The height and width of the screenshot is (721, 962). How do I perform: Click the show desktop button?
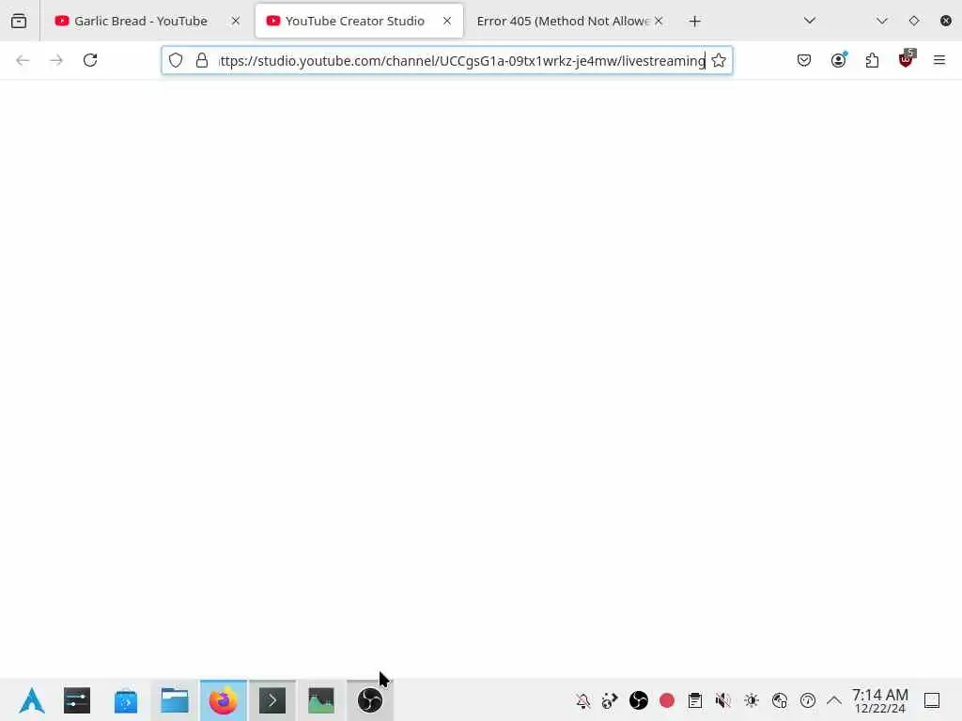pos(932,700)
